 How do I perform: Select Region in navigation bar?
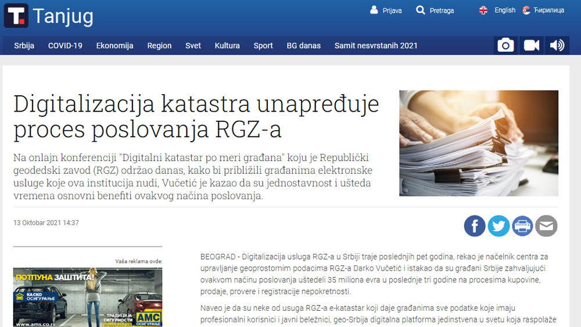(159, 45)
